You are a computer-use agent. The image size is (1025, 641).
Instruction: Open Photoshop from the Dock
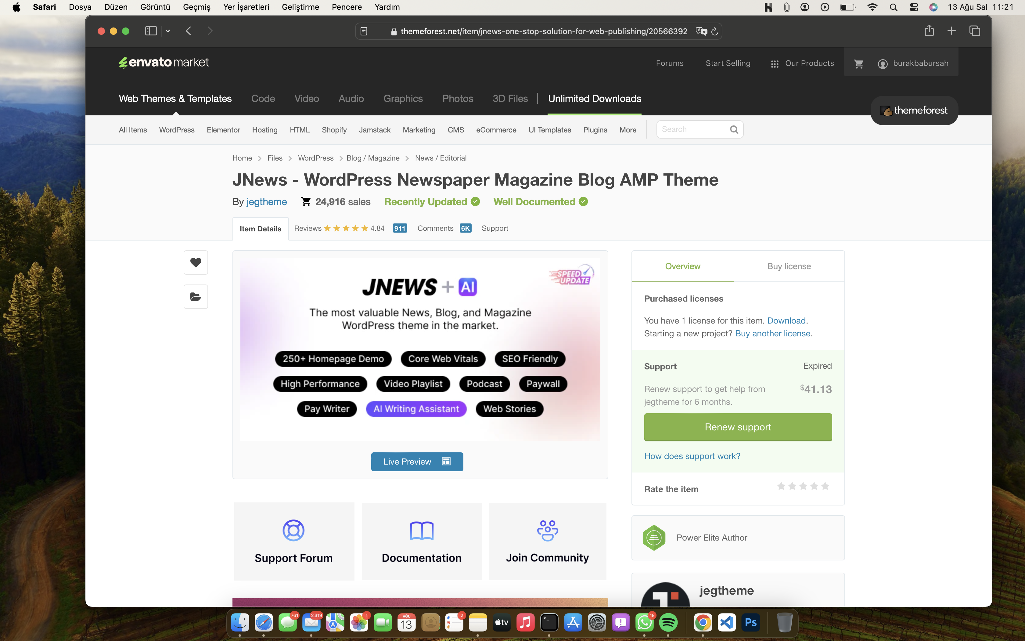coord(750,622)
